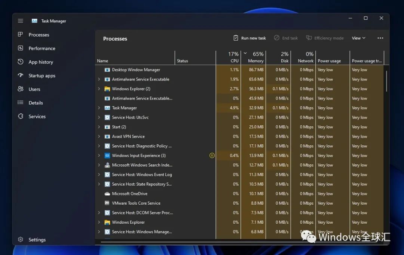This screenshot has width=404, height=255.
Task: Click the Performance sidebar icon
Action: (x=20, y=48)
